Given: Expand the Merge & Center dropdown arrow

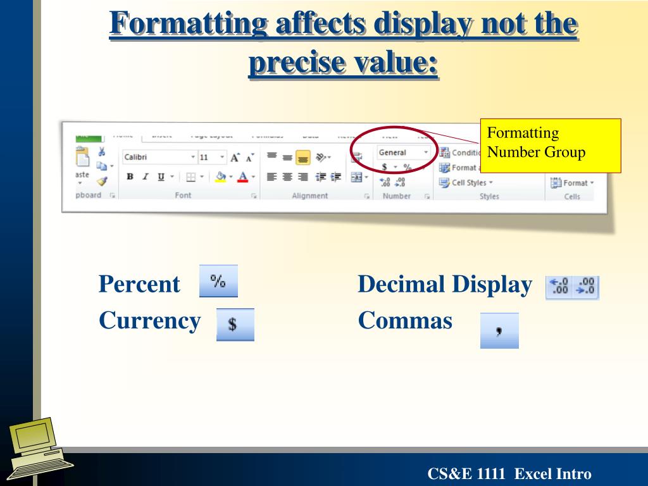Looking at the screenshot, I should (366, 178).
